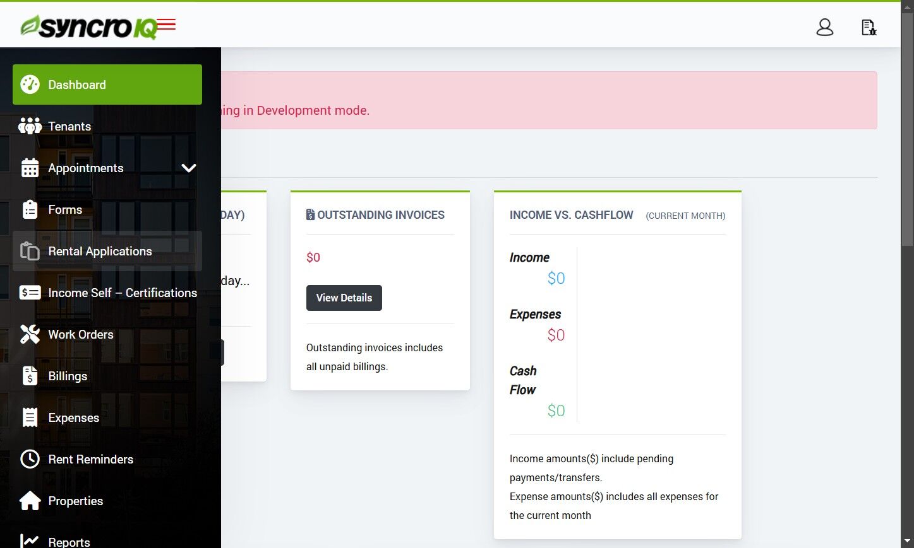Screen dimensions: 914x548
Task: Click the Billings invoice icon
Action: (x=30, y=376)
